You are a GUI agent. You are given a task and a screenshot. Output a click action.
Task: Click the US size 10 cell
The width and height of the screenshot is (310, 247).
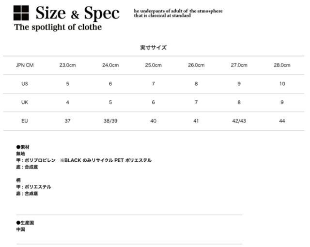tap(282, 84)
